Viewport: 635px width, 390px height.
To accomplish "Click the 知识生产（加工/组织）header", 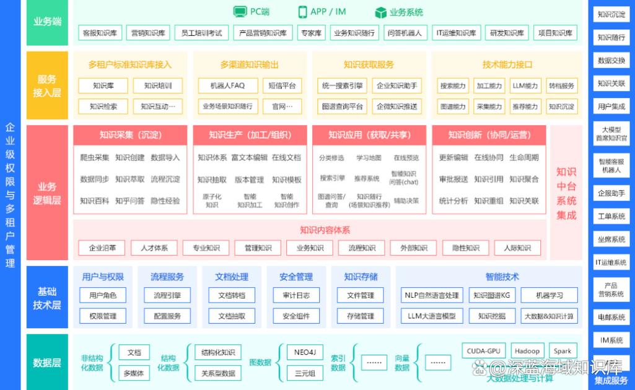I will click(x=250, y=135).
